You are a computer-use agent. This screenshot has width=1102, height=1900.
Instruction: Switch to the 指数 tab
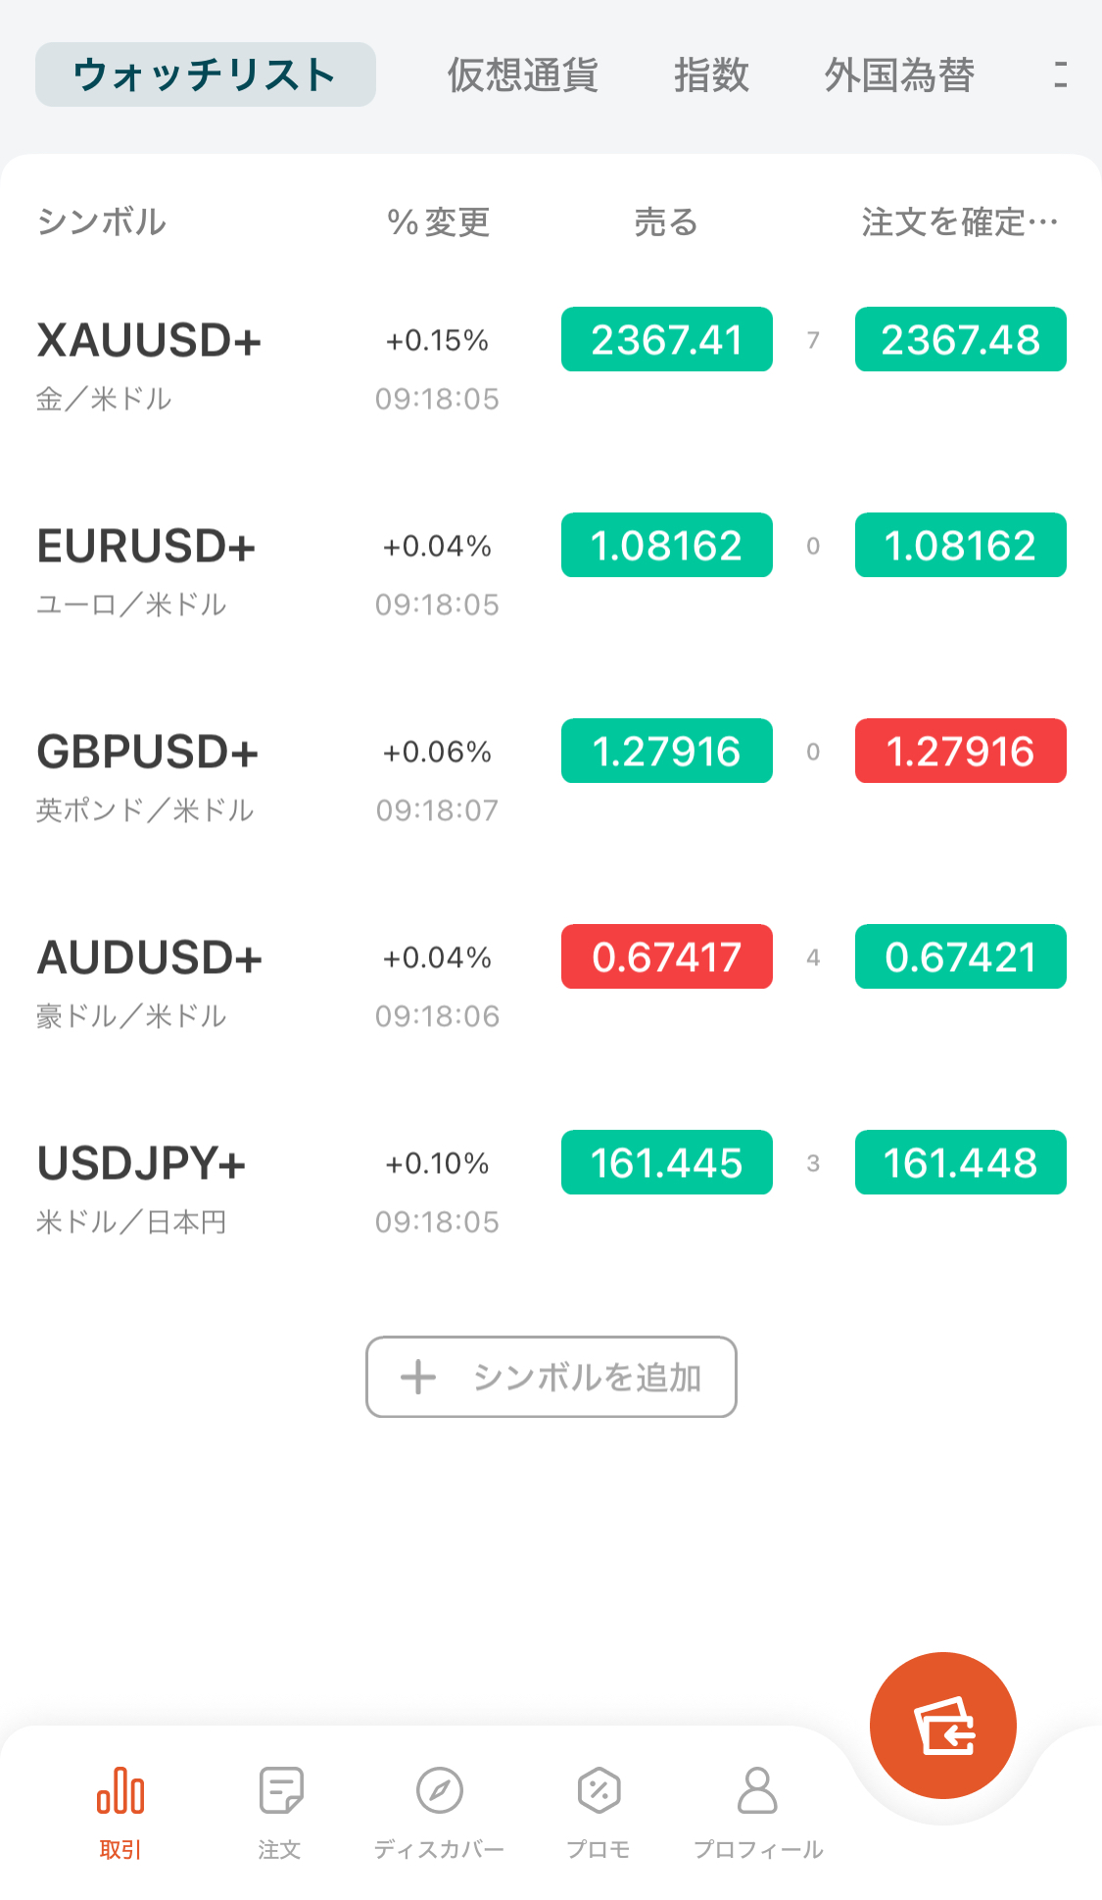(x=711, y=74)
